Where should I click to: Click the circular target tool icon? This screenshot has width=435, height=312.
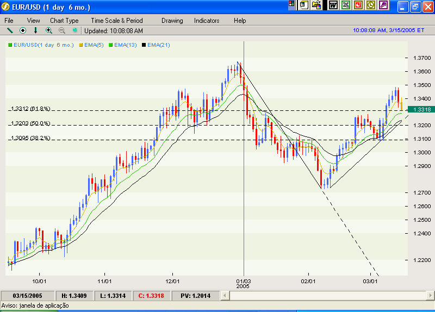23,30
